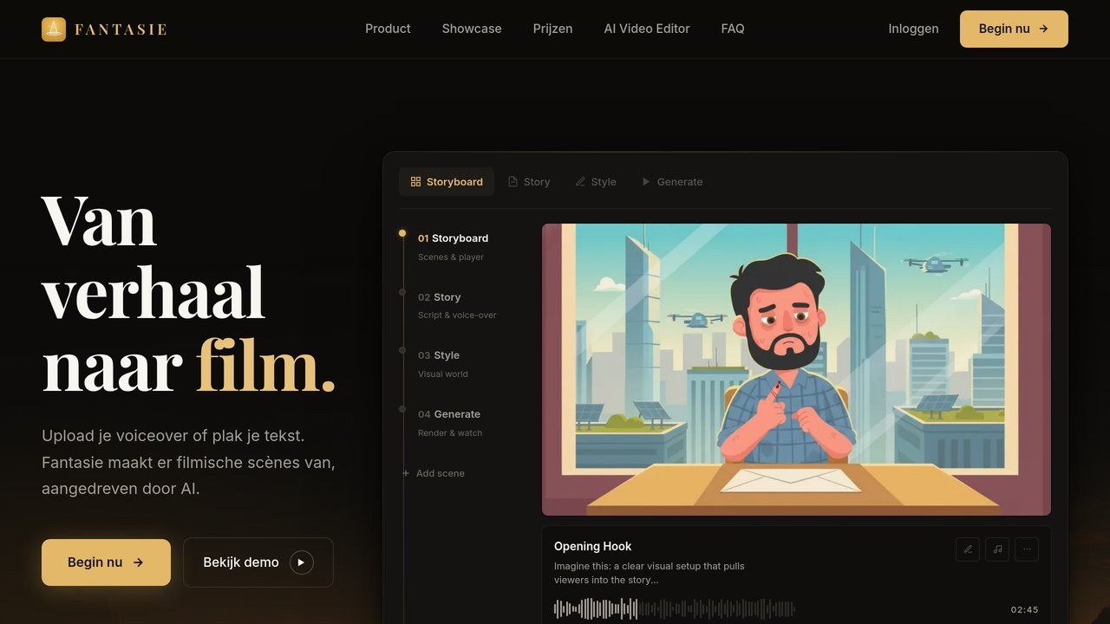Switch to the Style tab
The image size is (1110, 624).
pyautogui.click(x=596, y=182)
